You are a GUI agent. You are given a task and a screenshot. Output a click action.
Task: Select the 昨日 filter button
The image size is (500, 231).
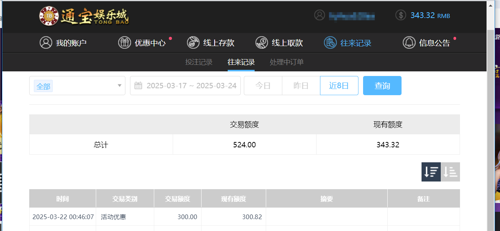(x=301, y=85)
